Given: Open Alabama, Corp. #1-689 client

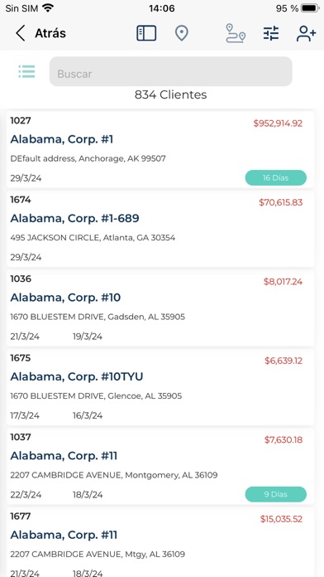Looking at the screenshot, I should coord(160,229).
